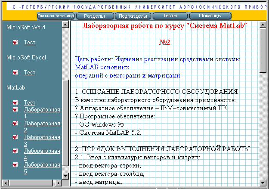Click the checkmark icon beside MicroSoft Excel Тест
This screenshot has width=269, height=189.
(x=15, y=72)
